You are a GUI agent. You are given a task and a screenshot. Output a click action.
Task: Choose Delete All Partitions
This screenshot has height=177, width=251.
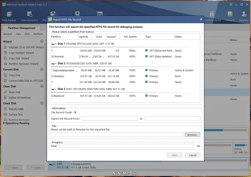tap(20, 98)
